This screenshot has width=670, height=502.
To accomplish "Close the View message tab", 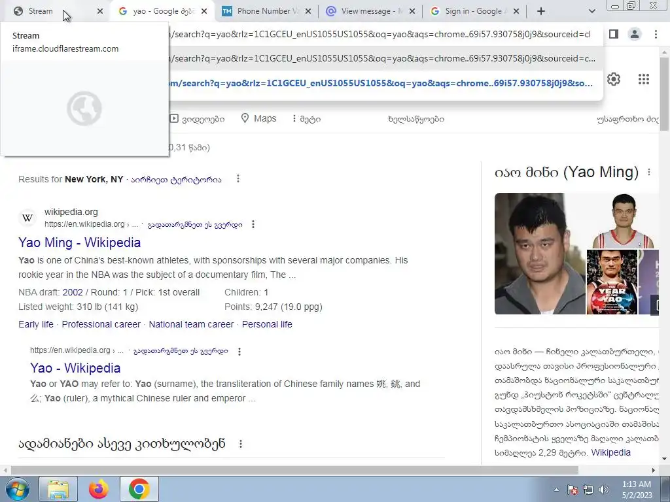I will tap(412, 11).
